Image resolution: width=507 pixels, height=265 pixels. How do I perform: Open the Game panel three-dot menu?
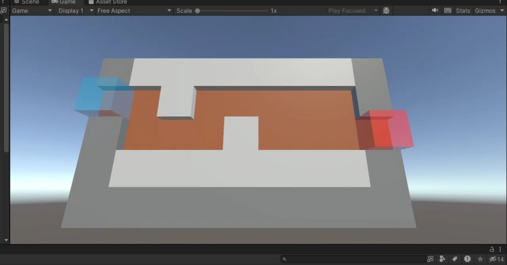pos(500,2)
